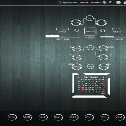Click the 59.61MiB download total
The image size is (126, 126).
[x=63, y=39]
